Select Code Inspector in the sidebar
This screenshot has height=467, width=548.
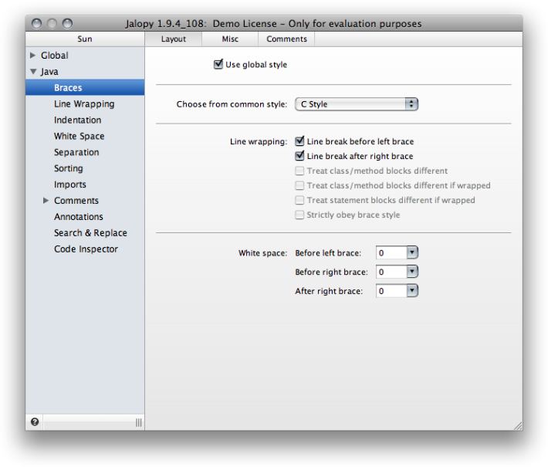click(x=85, y=249)
